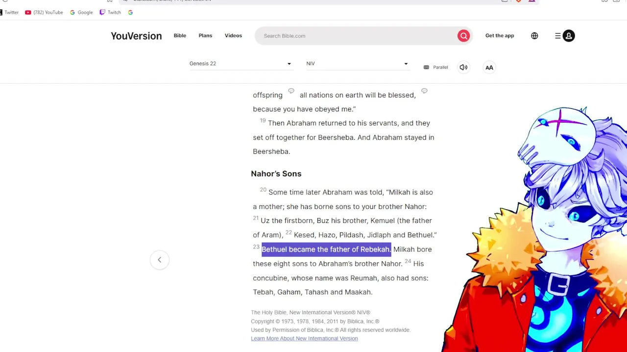Click Learn More About New International Version
This screenshot has width=627, height=352.
[x=304, y=338]
